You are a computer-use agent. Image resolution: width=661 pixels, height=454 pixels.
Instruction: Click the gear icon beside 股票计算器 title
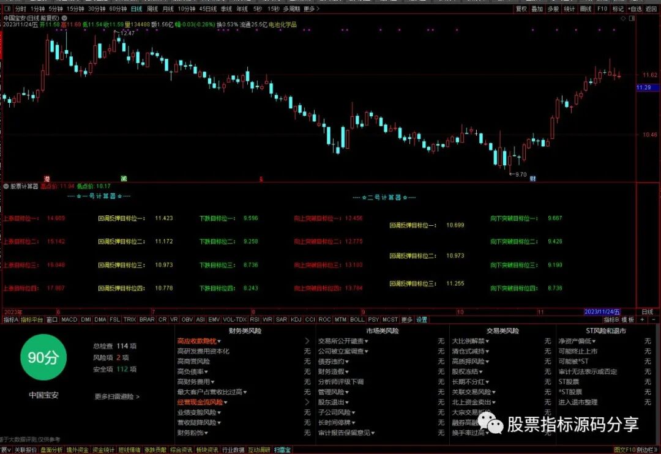[x=6, y=186]
